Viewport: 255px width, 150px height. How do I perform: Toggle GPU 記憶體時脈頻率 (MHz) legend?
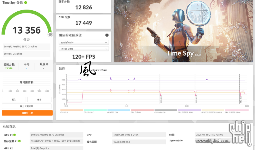coord(213,111)
